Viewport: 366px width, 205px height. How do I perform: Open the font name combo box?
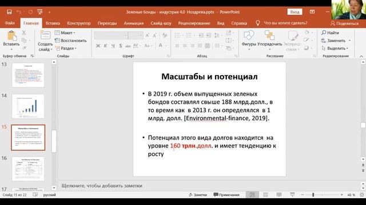pyautogui.click(x=111, y=35)
